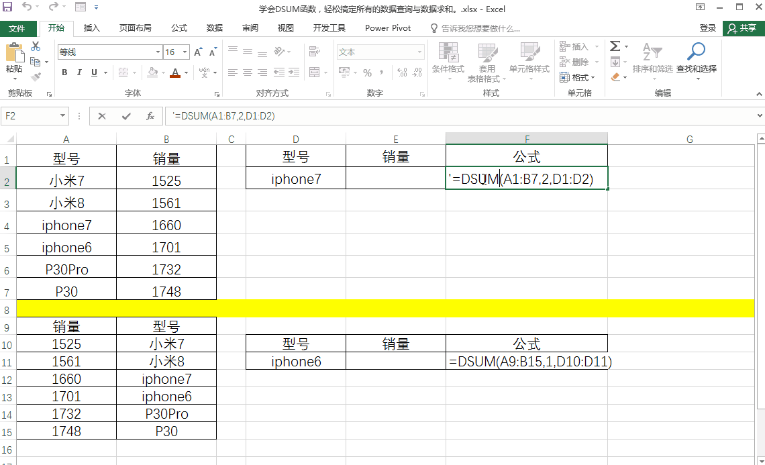
Task: Undo the last action
Action: tap(27, 7)
